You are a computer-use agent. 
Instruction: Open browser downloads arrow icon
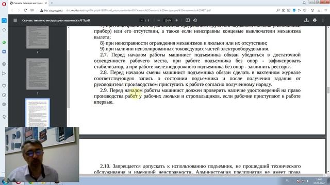(319, 10)
